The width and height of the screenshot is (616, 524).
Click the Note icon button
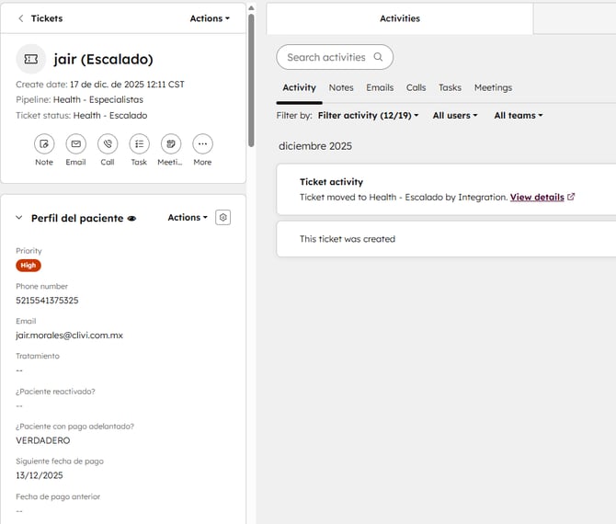(x=44, y=143)
